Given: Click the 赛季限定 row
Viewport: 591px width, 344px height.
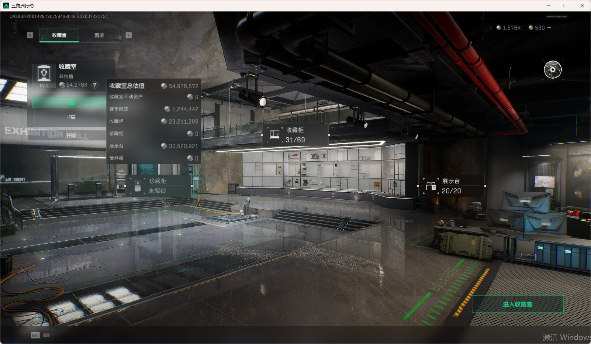Looking at the screenshot, I should (x=154, y=109).
